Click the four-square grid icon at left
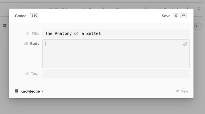This screenshot has width=205, height=114. click(x=5, y=26)
